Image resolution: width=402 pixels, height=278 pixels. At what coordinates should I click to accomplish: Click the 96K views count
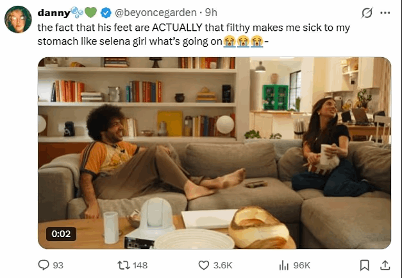click(301, 265)
